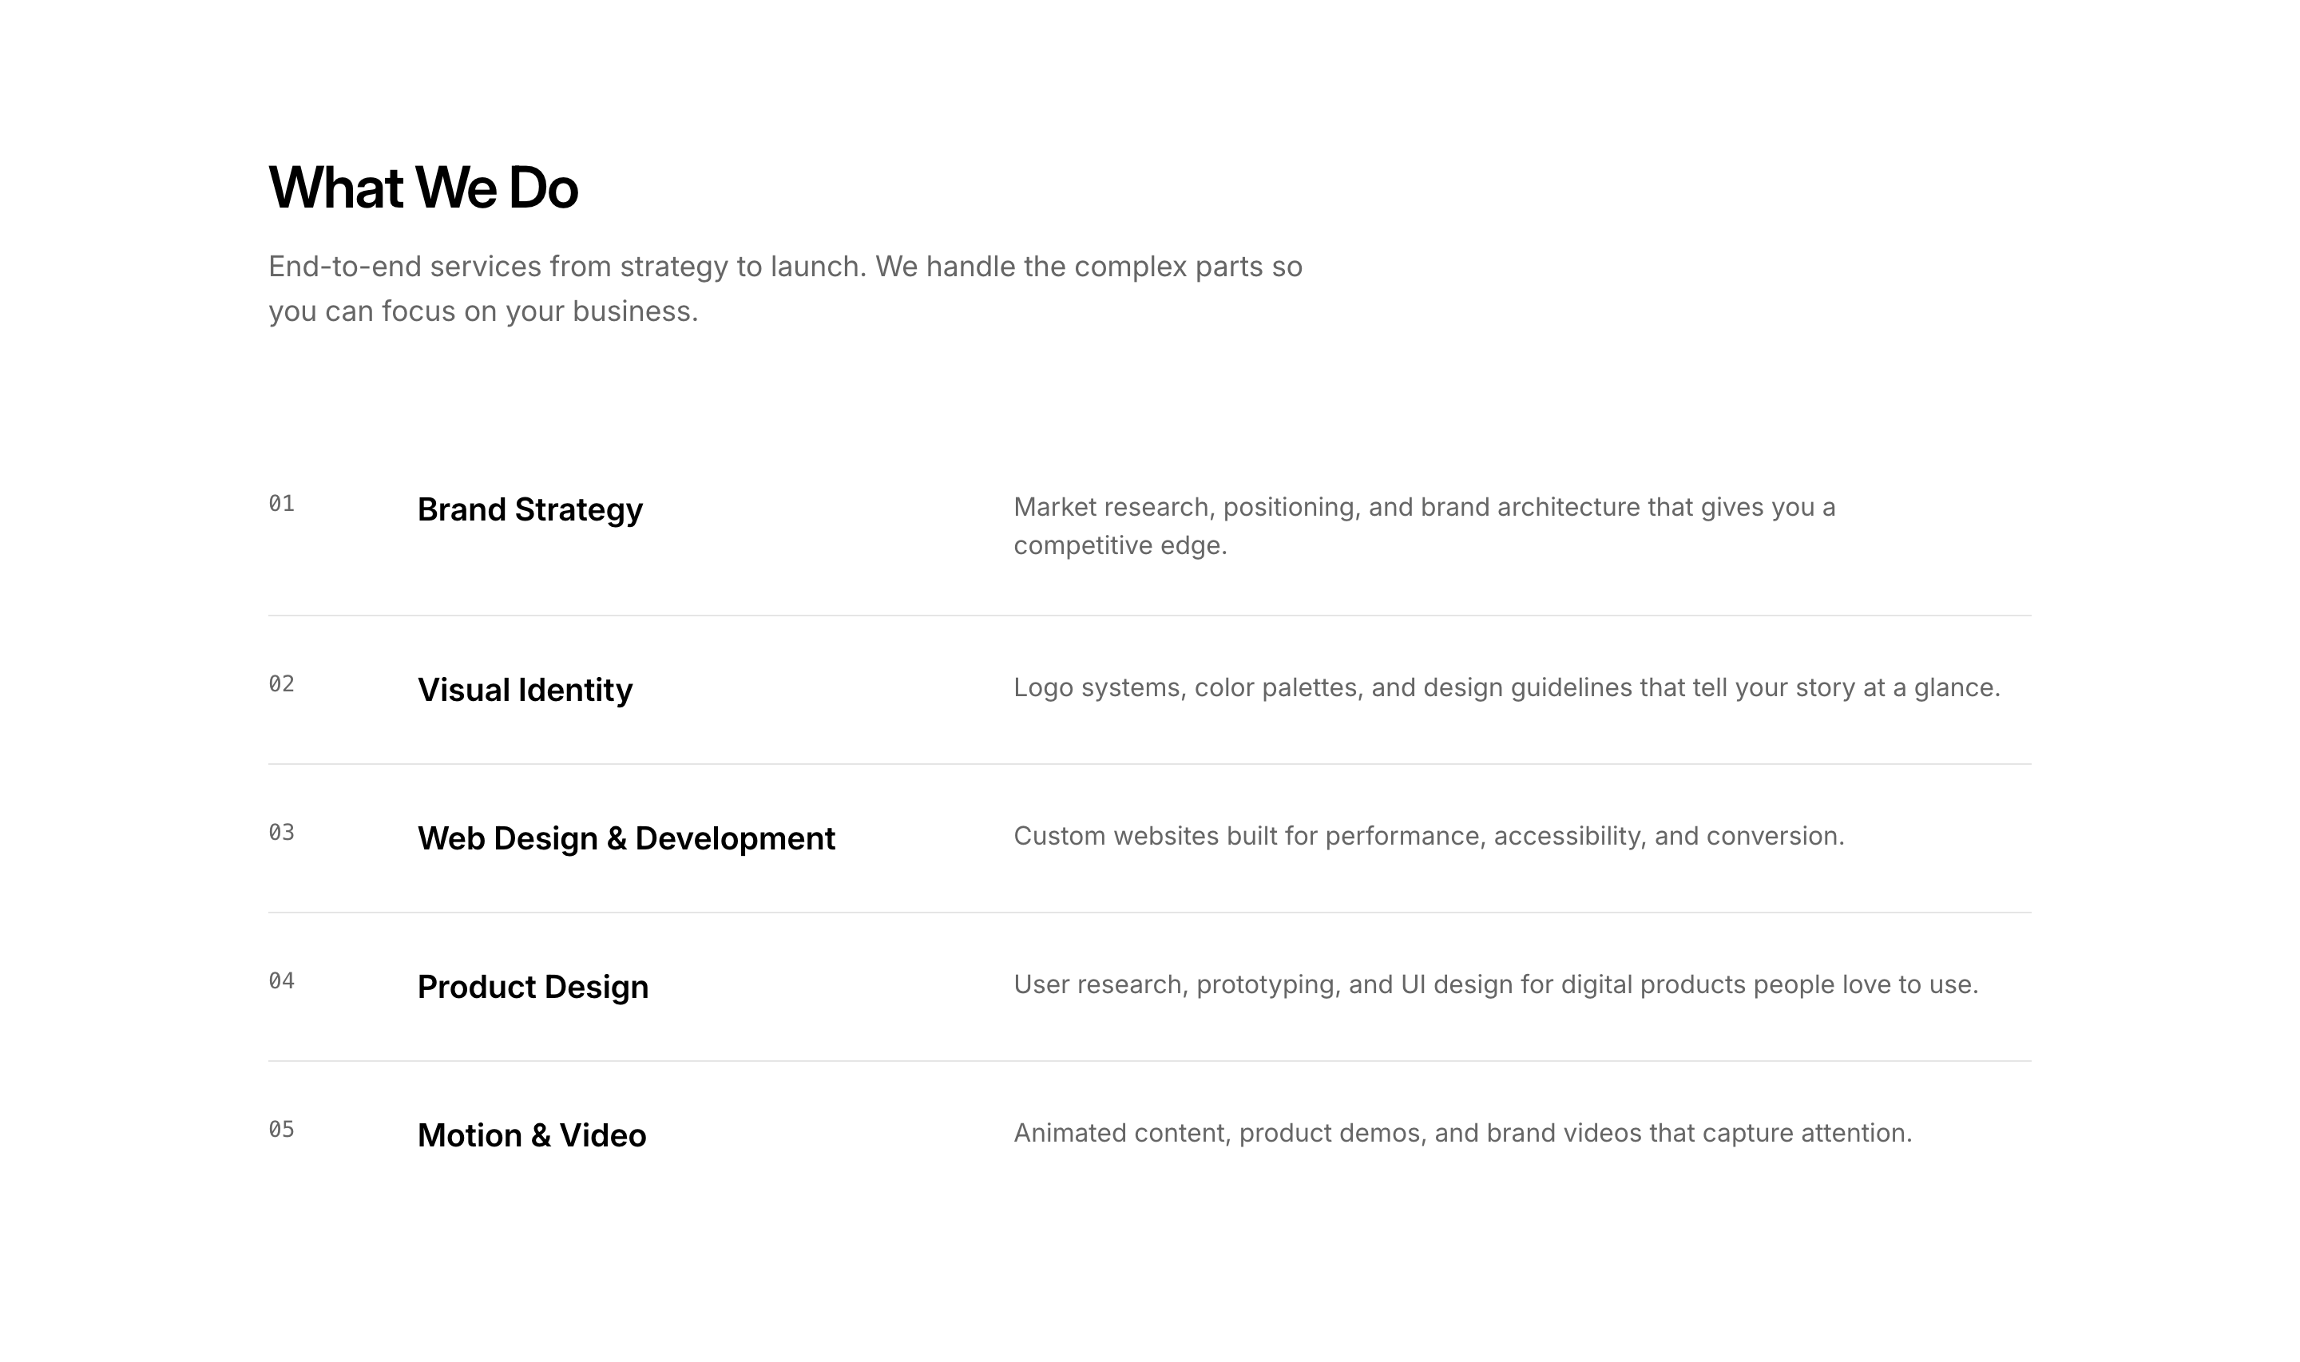Click the logo systems description text
This screenshot has height=1362, width=2300.
1506,688
